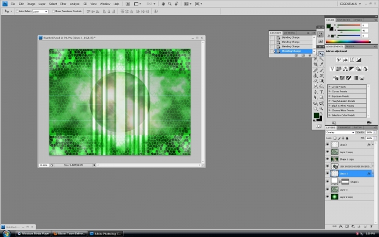Expand the Hue/Saturation Presets list
Image resolution: width=379 pixels, height=237 pixels.
347,101
